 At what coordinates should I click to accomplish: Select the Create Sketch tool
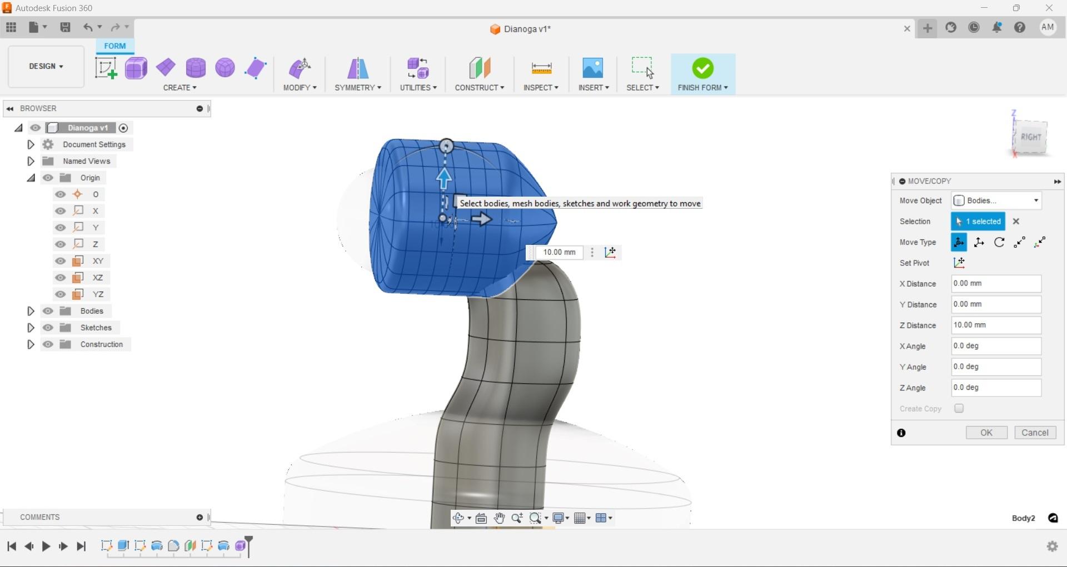[106, 68]
